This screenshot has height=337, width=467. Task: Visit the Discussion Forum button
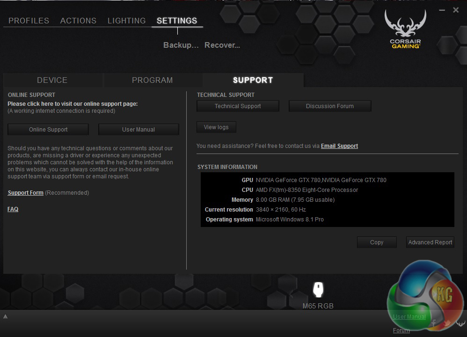(330, 106)
